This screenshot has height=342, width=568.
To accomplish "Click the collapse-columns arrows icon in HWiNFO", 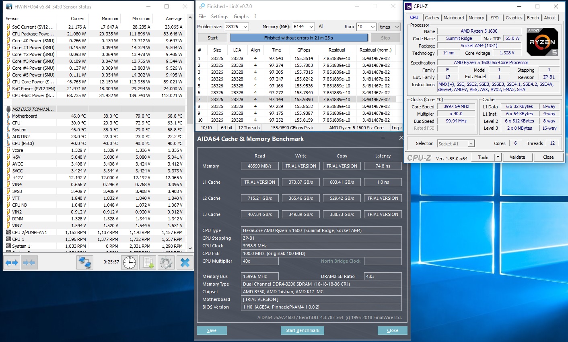I will pyautogui.click(x=29, y=263).
